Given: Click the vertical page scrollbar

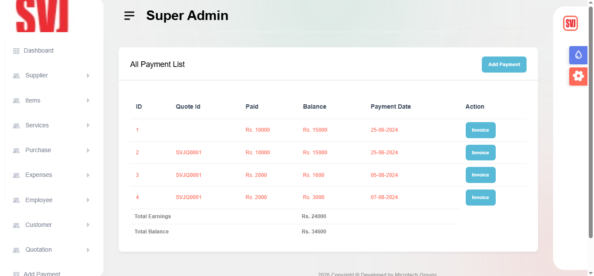Looking at the screenshot, I should point(591,122).
